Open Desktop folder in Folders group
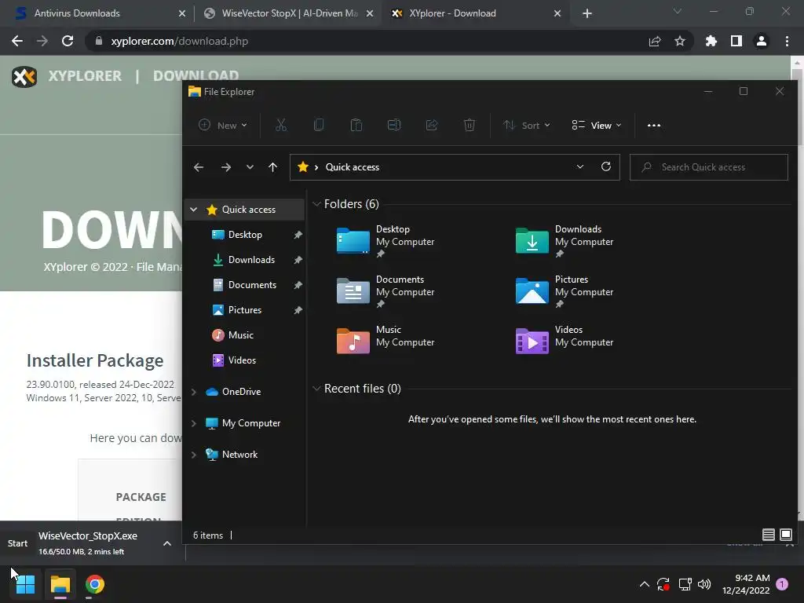 click(386, 241)
